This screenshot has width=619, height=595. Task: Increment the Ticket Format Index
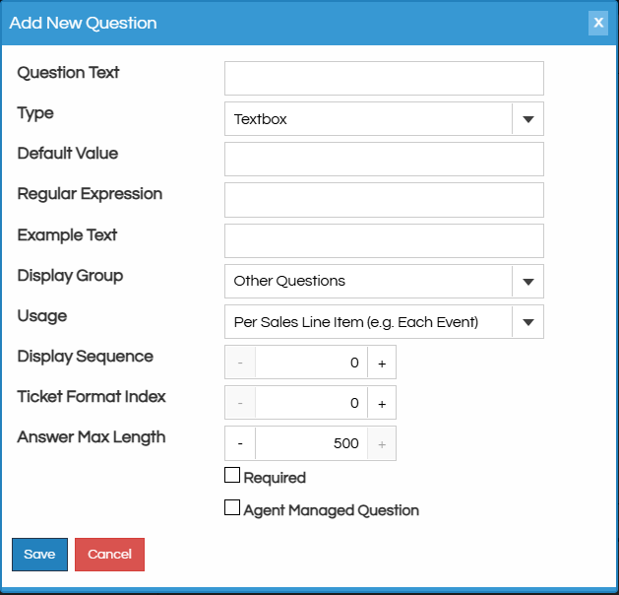tap(382, 403)
